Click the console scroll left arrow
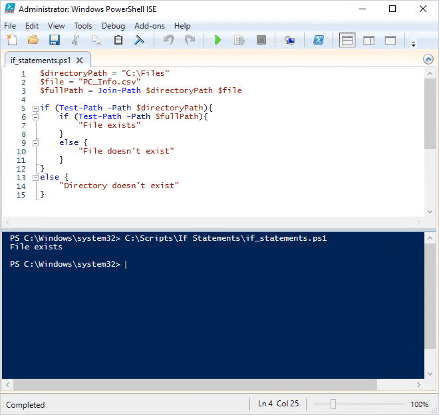The image size is (439, 415). [7, 385]
